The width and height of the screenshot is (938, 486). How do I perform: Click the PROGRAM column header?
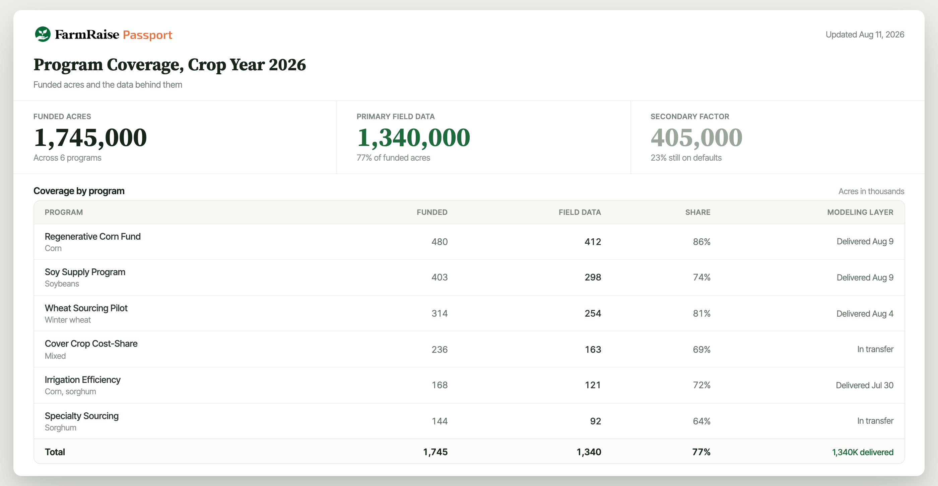pos(64,212)
